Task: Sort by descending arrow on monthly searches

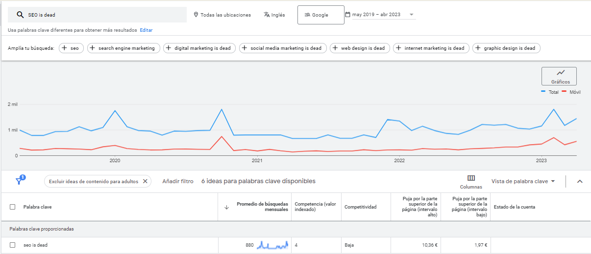Action: tap(226, 207)
